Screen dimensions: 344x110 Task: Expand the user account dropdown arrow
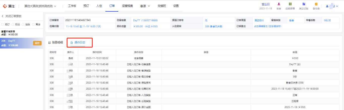(337, 6)
